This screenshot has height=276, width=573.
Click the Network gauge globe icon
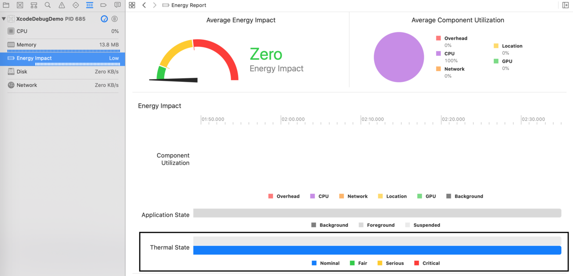coord(11,85)
